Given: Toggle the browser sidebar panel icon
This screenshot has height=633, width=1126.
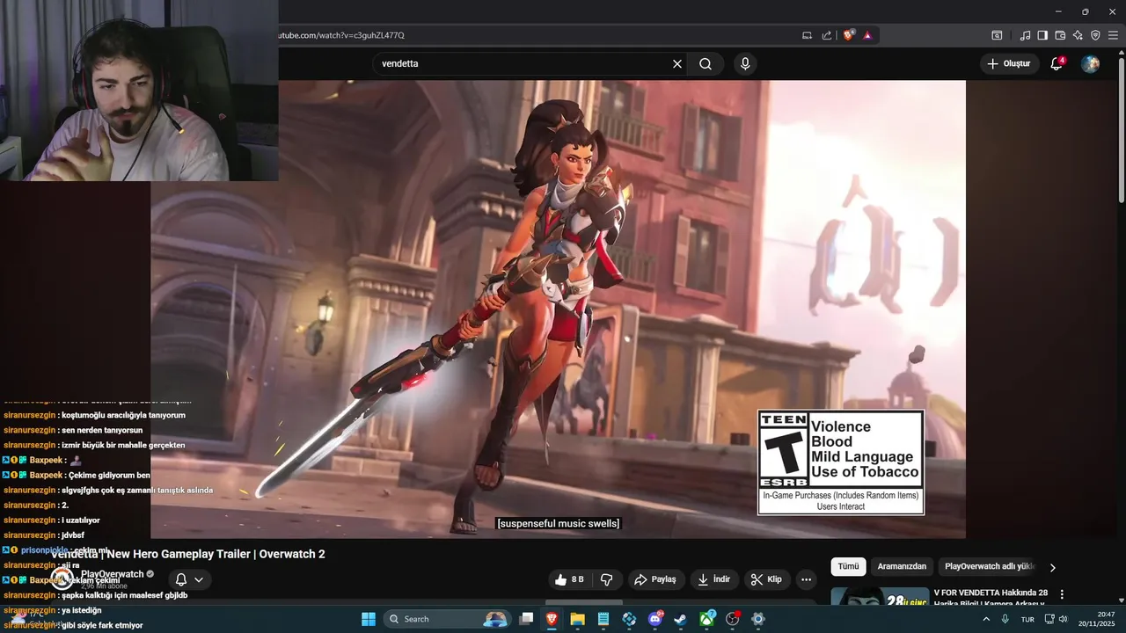Looking at the screenshot, I should pyautogui.click(x=1042, y=35).
